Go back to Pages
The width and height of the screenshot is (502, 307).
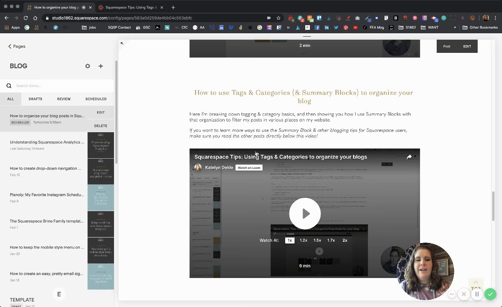tap(17, 46)
